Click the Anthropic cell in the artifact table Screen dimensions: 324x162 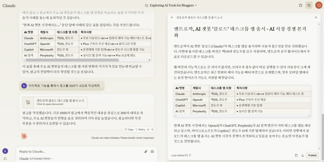[200, 94]
